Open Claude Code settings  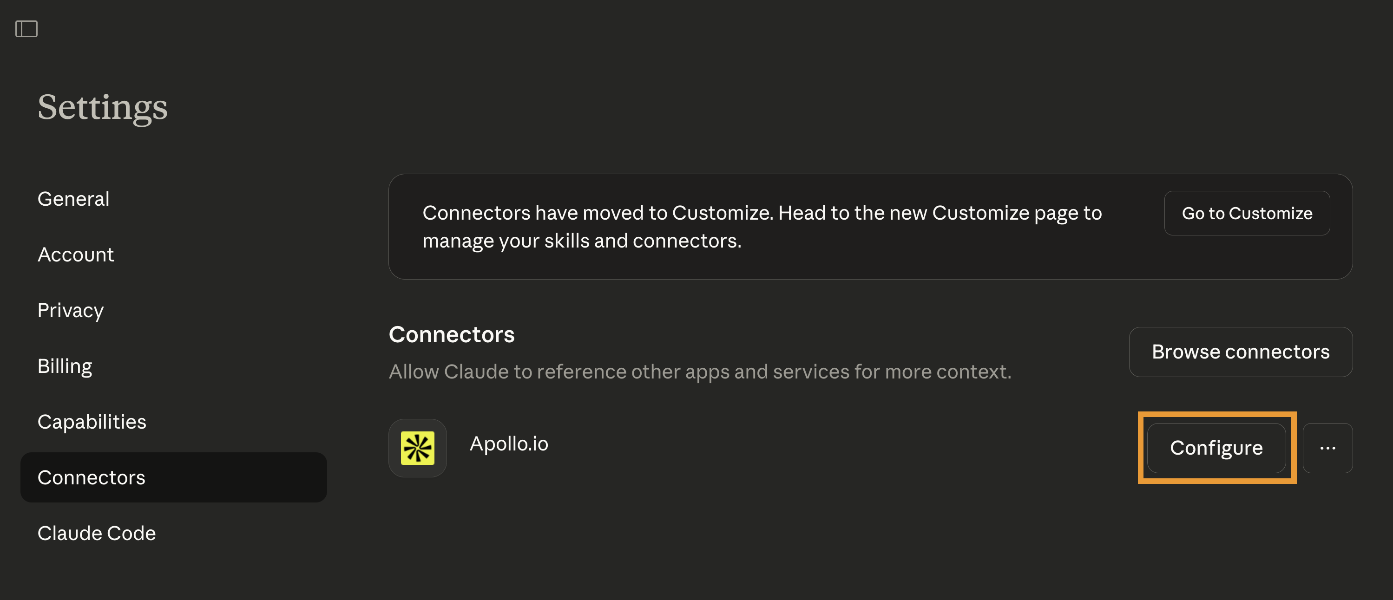tap(97, 533)
